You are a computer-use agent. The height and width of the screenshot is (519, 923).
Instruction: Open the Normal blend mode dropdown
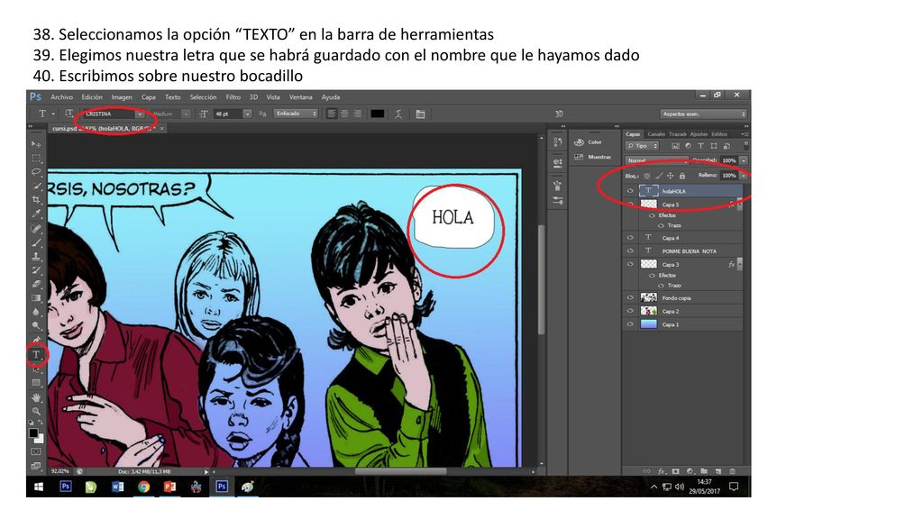(655, 160)
